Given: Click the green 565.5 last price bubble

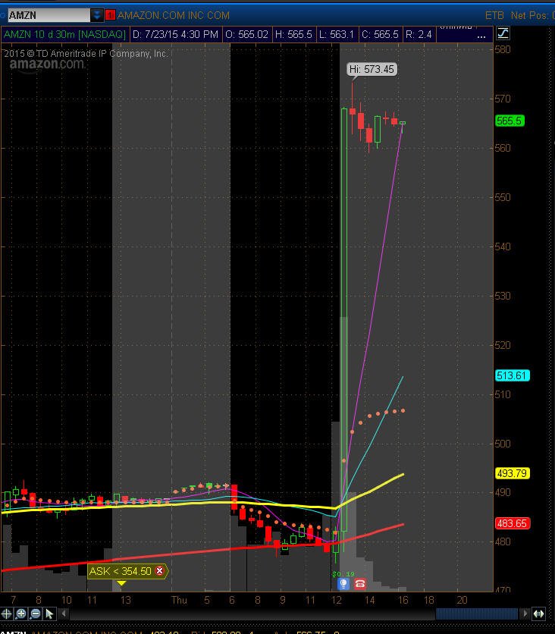Looking at the screenshot, I should [510, 121].
